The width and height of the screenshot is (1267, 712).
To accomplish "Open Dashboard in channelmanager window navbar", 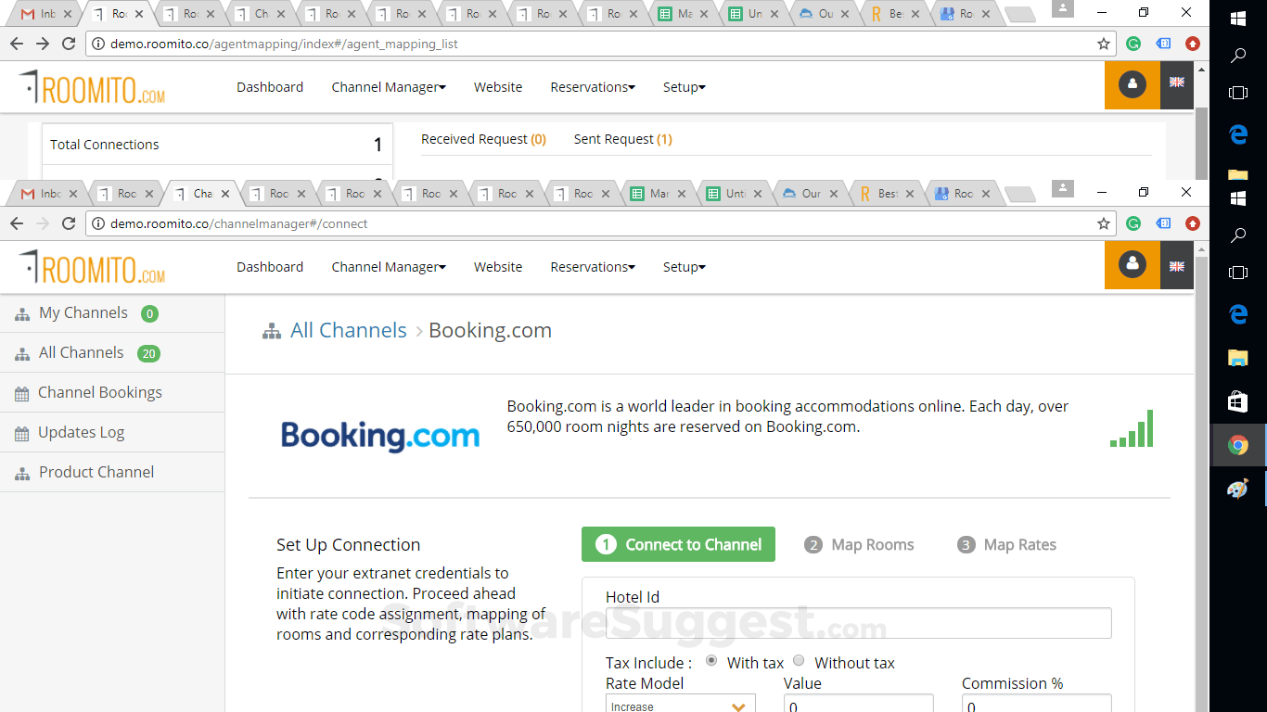I will pyautogui.click(x=270, y=267).
